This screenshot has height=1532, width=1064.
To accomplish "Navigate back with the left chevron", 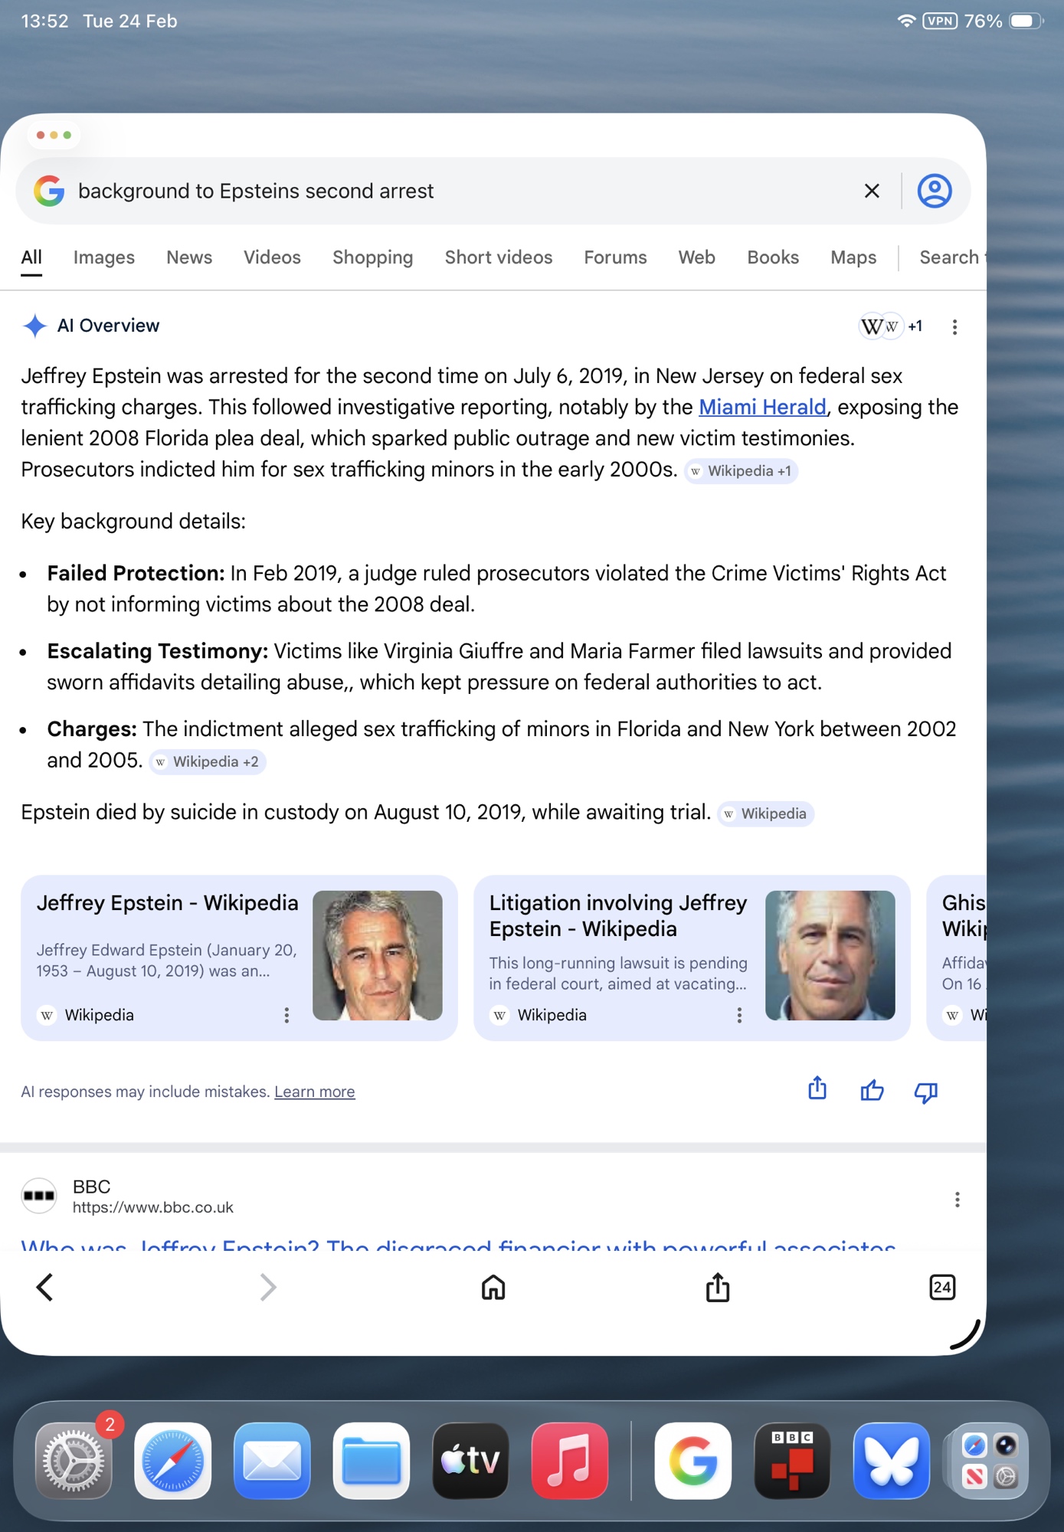I will (45, 1288).
